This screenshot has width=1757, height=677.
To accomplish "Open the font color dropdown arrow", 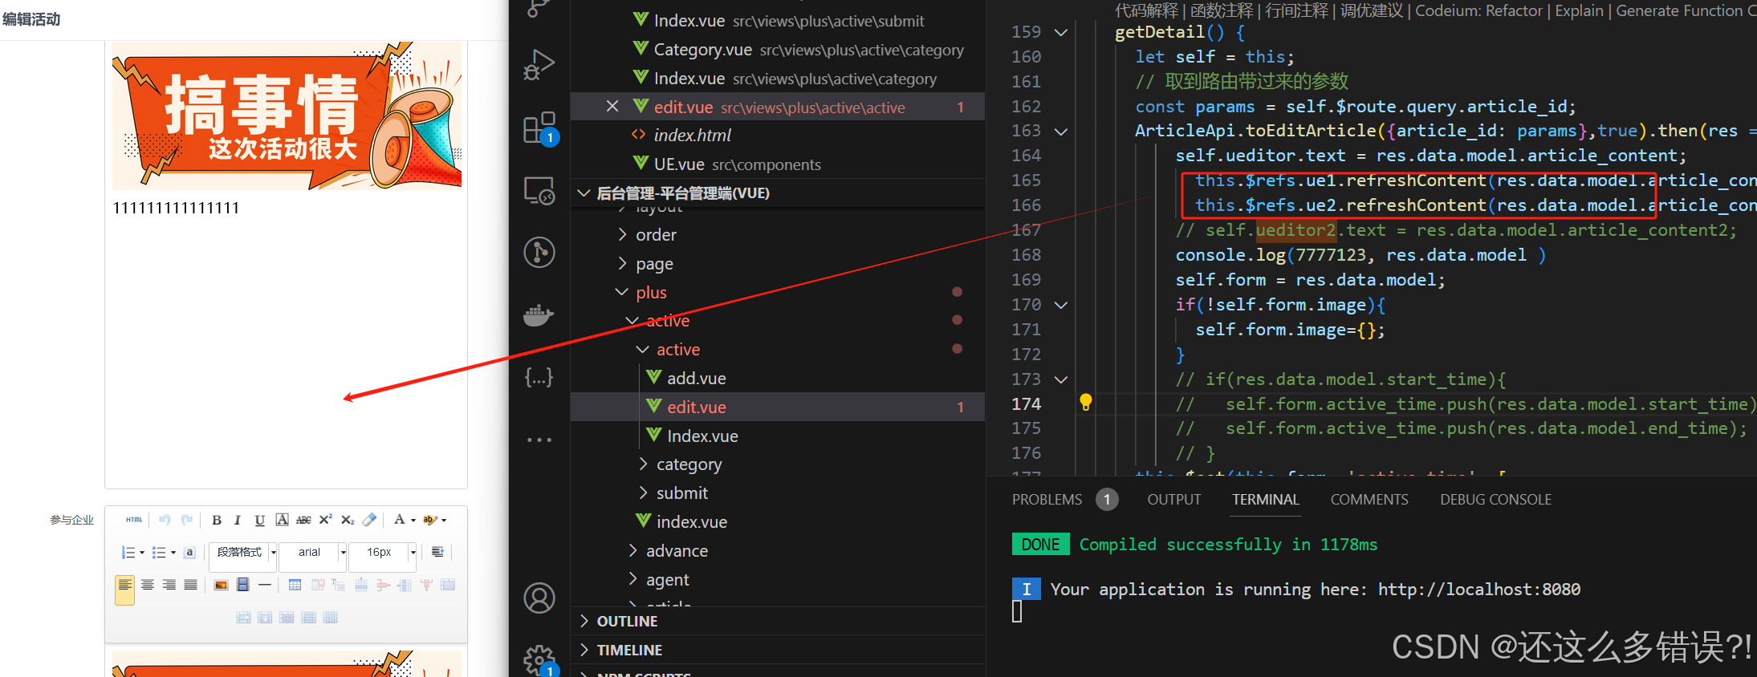I will tap(413, 521).
